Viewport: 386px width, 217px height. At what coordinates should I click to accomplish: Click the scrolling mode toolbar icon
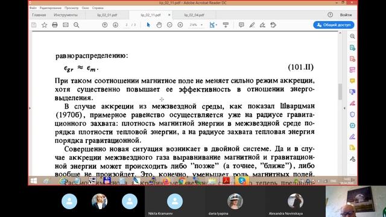tap(226, 25)
